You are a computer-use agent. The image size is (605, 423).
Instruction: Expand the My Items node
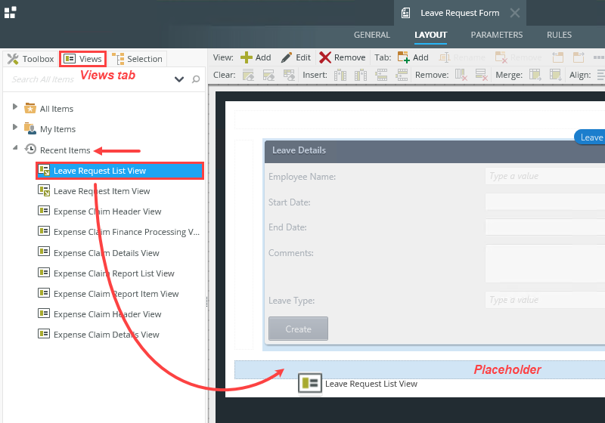(14, 127)
